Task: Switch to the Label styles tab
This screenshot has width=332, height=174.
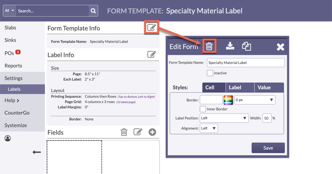Action: click(x=240, y=87)
